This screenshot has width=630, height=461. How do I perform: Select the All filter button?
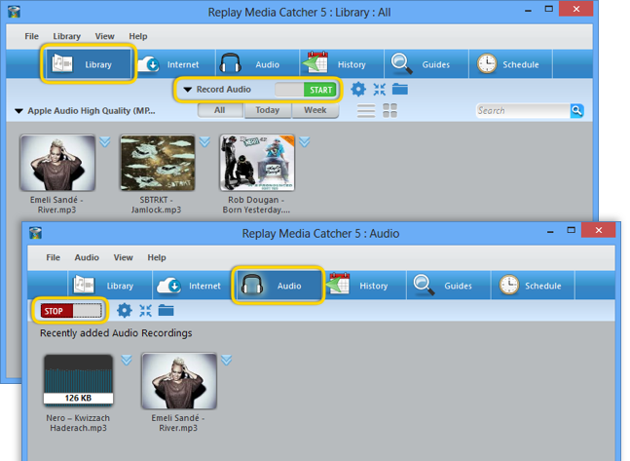(220, 110)
